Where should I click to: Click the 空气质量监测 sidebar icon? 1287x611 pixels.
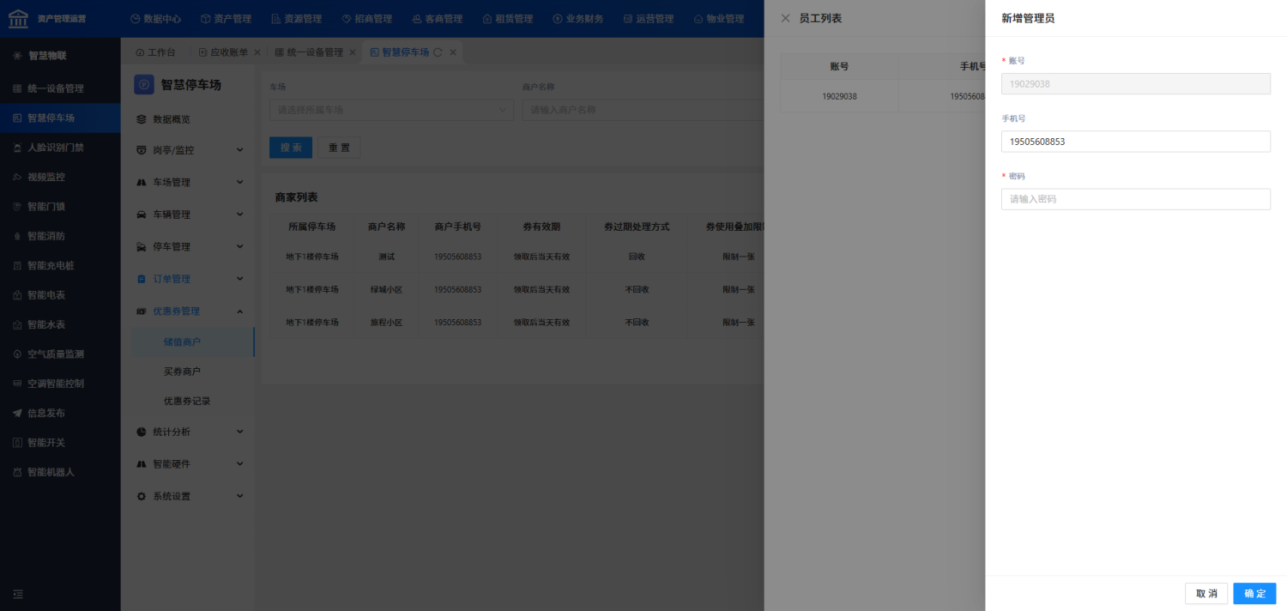click(17, 354)
